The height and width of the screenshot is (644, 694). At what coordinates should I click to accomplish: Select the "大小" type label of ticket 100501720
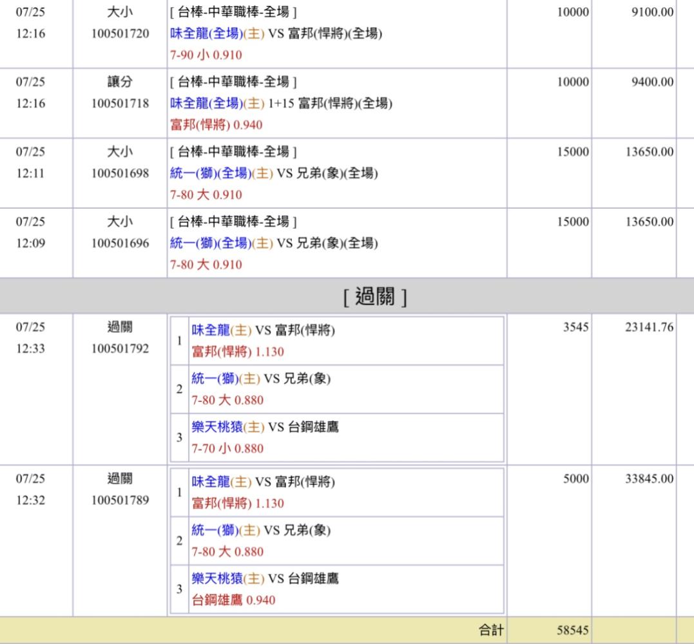click(x=120, y=12)
